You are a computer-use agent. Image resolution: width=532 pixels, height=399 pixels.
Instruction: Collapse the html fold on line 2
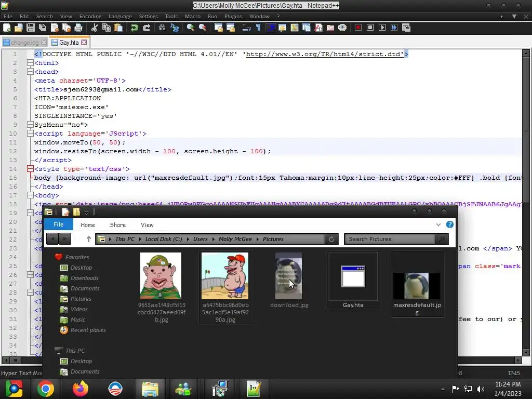30,63
